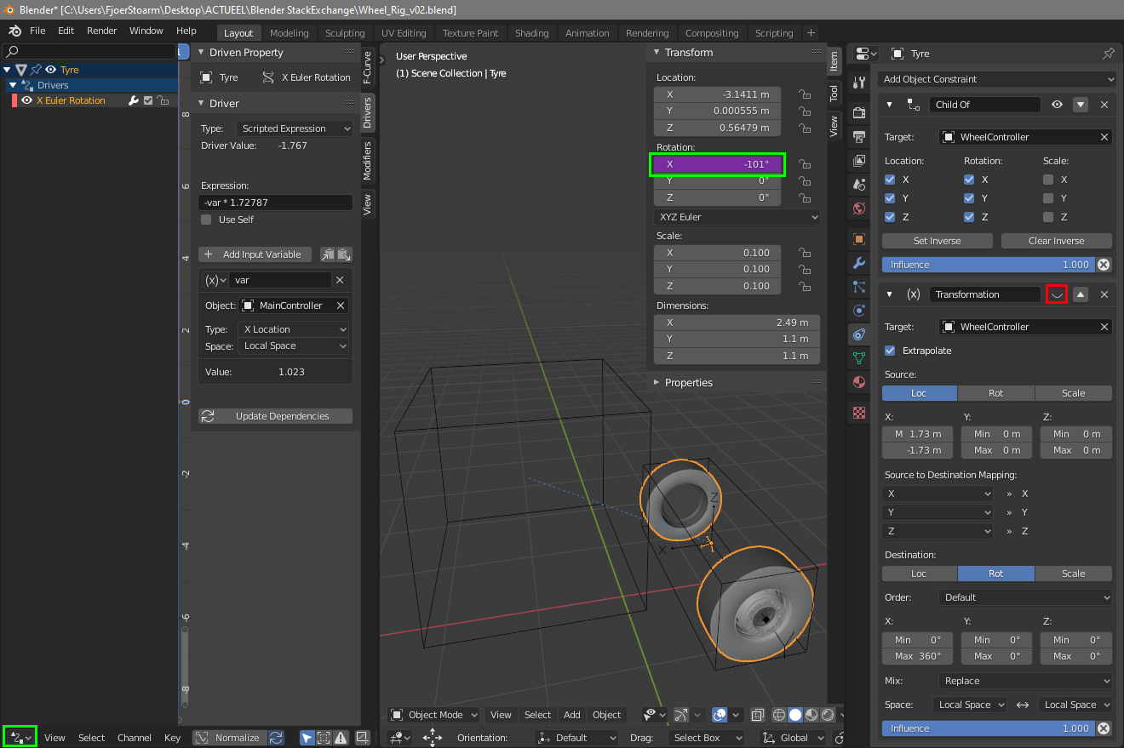Remove the Transformation constraint
The image size is (1124, 748).
[x=1104, y=294]
